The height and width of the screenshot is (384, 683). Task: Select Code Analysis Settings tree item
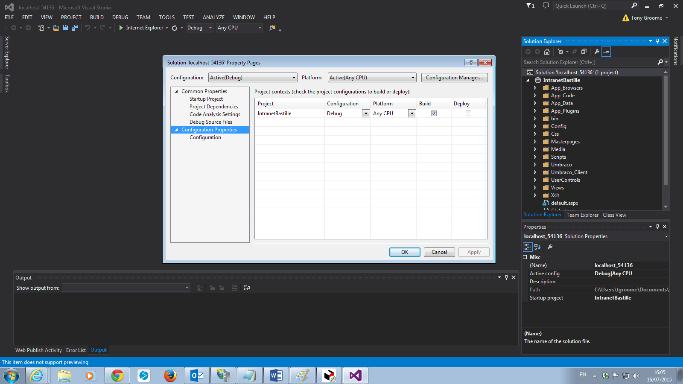(x=215, y=114)
